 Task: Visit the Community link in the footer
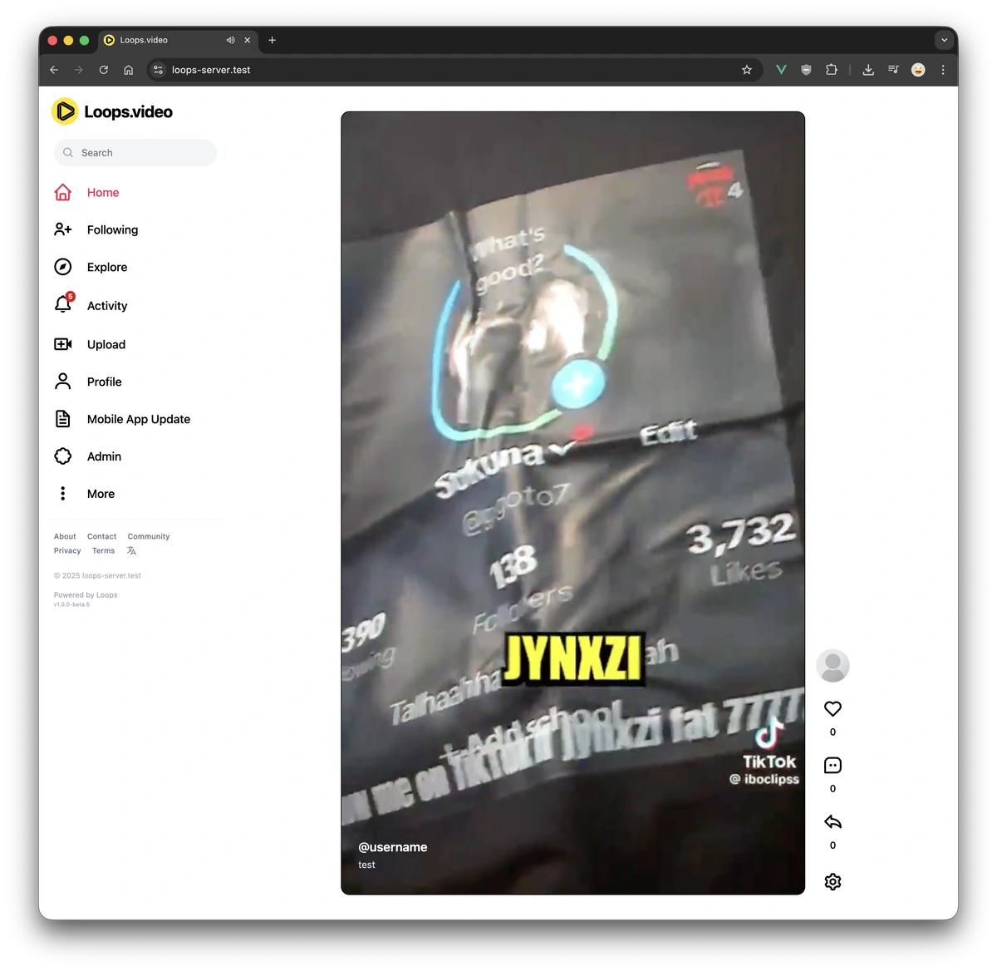[148, 536]
